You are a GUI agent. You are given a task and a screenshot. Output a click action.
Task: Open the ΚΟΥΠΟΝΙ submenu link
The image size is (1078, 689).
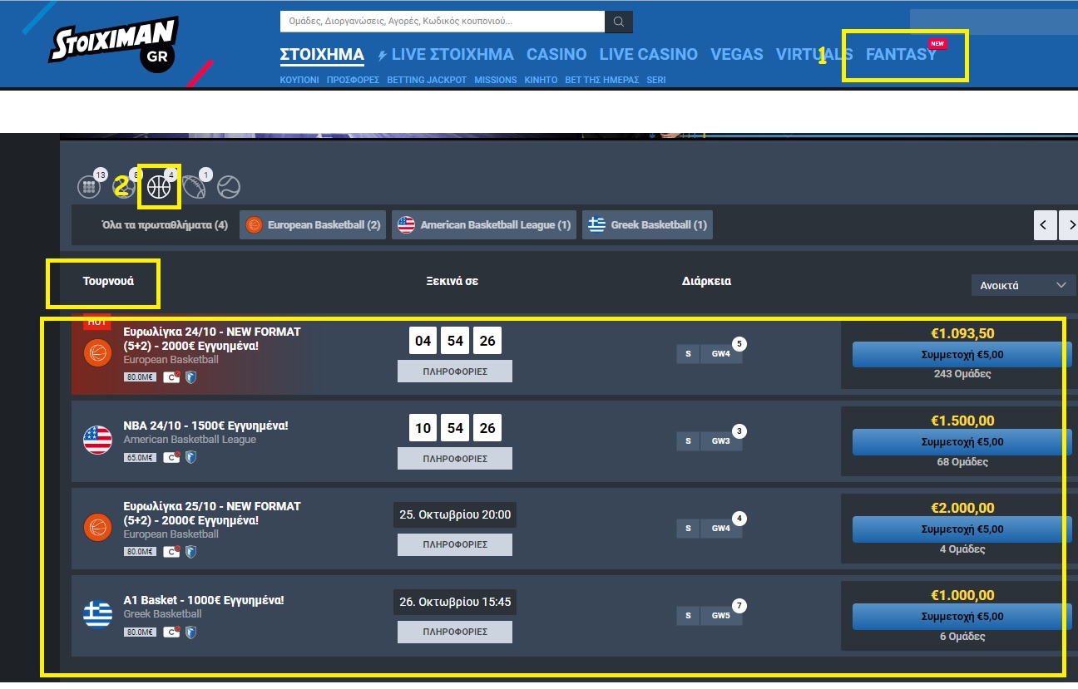[299, 81]
